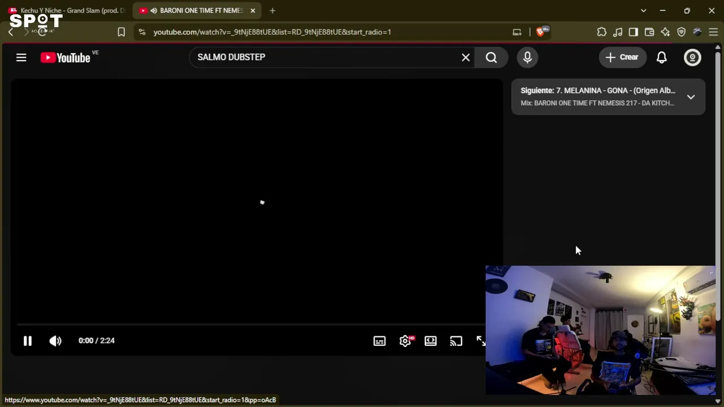Start voice search with the microphone
This screenshot has width=724, height=407.
[527, 57]
